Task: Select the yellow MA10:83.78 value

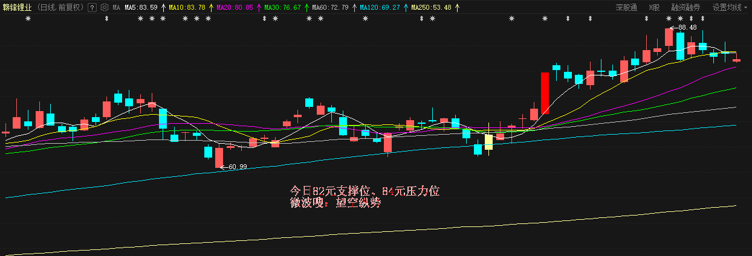Action: pos(187,8)
